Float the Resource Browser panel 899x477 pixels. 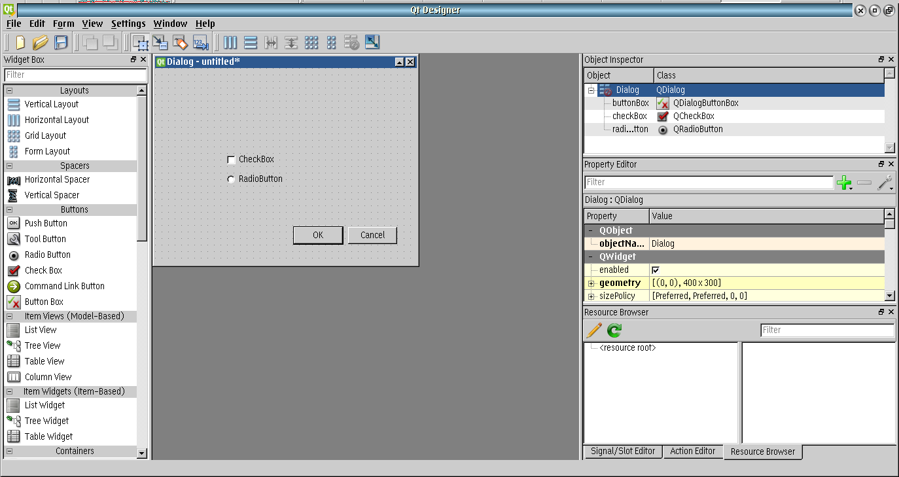coord(881,313)
